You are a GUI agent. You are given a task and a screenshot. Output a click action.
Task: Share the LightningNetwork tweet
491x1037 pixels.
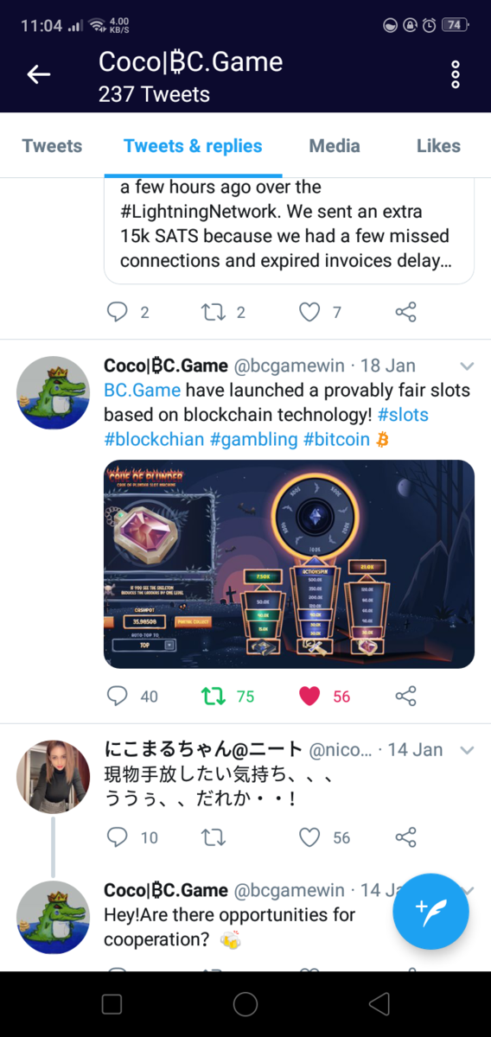tap(405, 312)
